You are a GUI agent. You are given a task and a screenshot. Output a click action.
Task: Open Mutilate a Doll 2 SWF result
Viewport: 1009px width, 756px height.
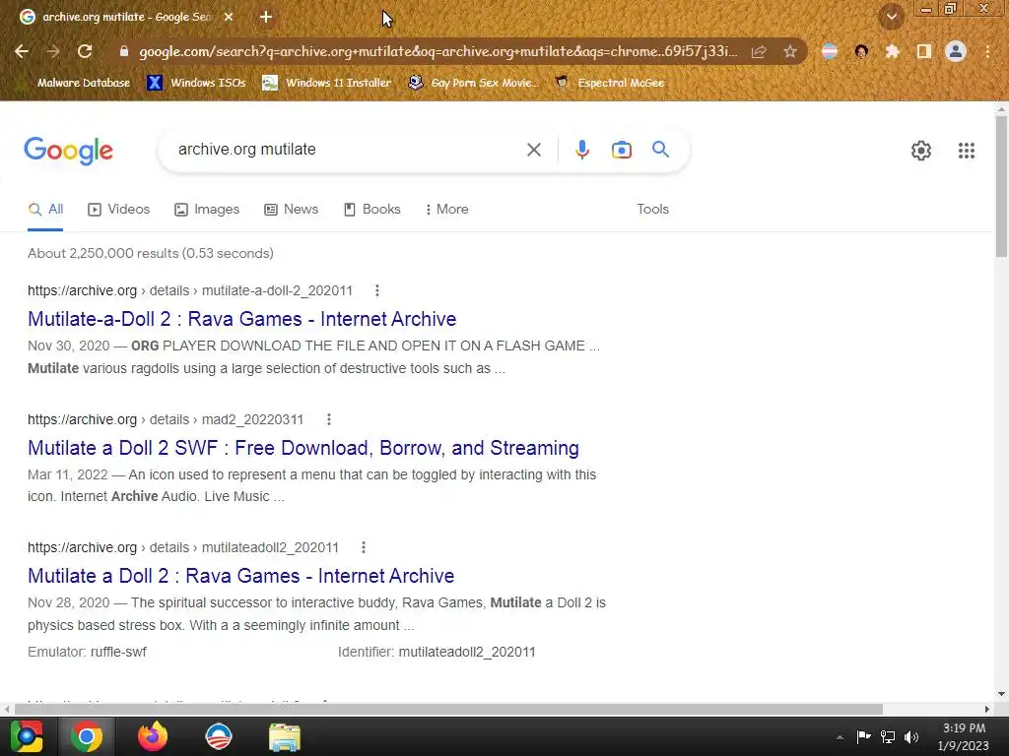(x=303, y=448)
